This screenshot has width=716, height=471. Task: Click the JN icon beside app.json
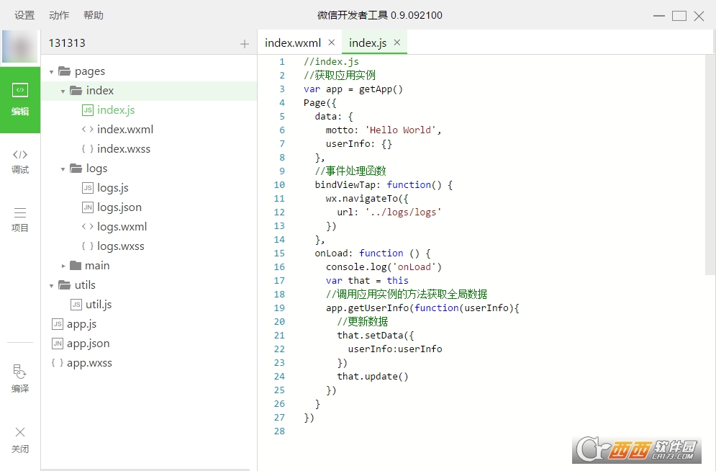(x=58, y=344)
